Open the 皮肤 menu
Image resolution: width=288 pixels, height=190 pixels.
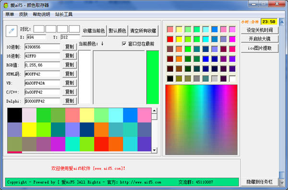tap(24, 14)
